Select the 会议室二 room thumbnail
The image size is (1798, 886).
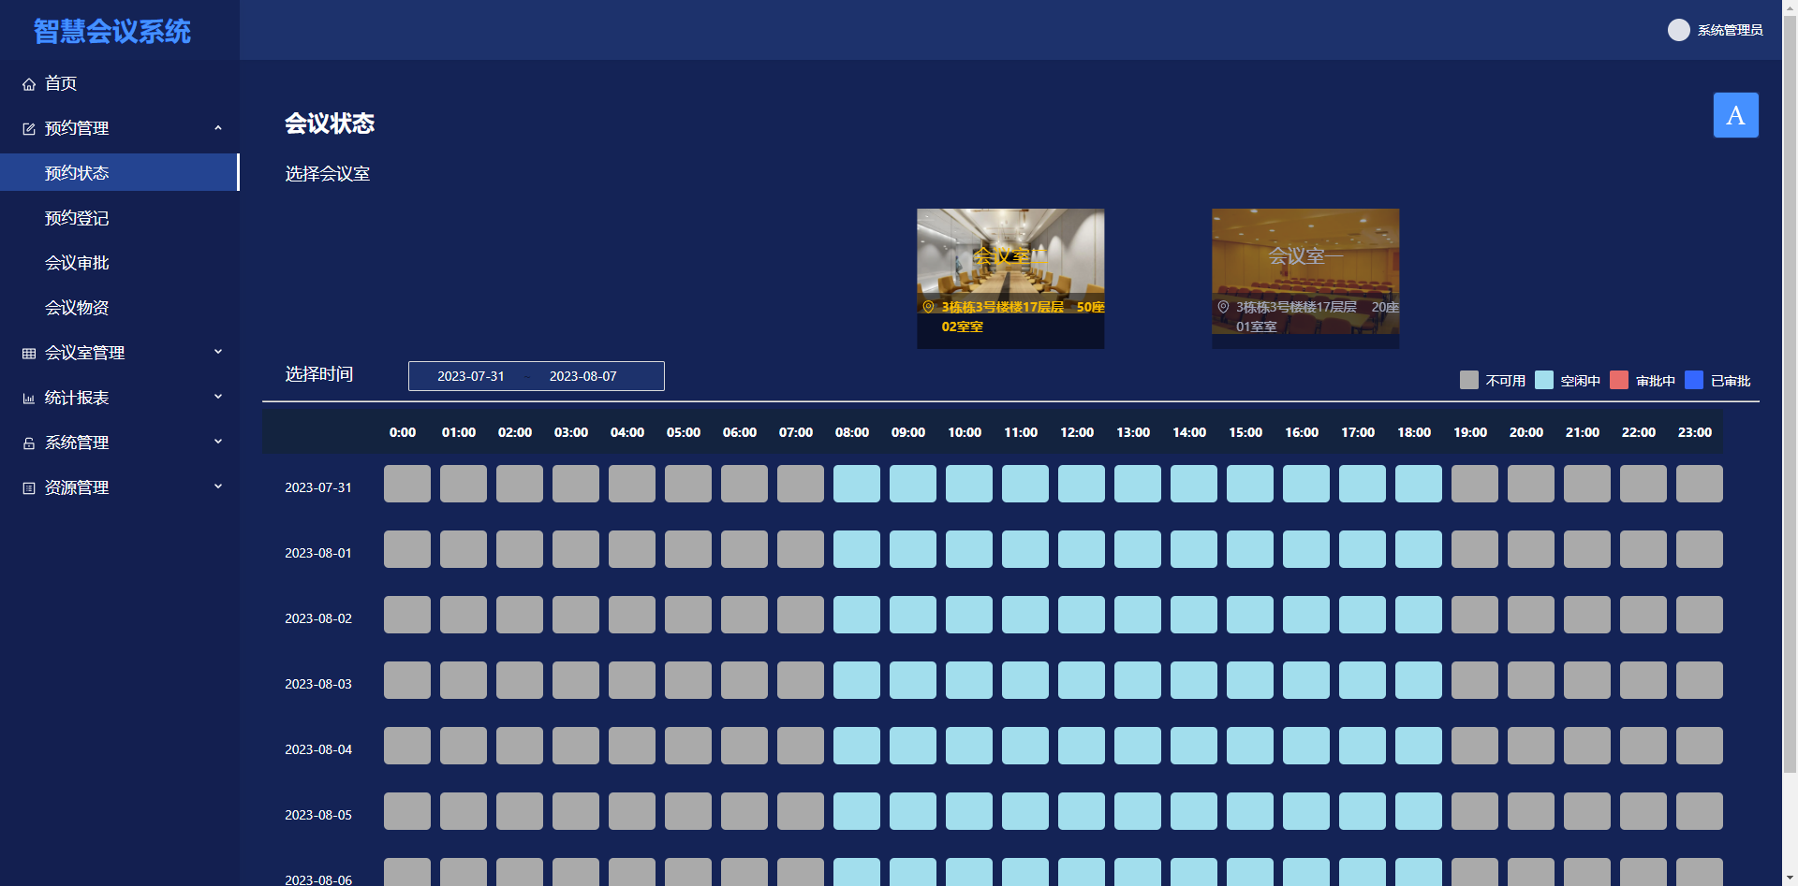(1010, 279)
